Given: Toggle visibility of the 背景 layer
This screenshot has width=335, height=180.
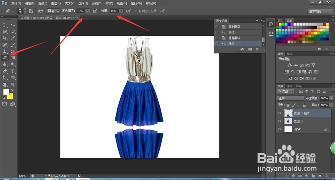Looking at the screenshot, I should click(x=279, y=129).
